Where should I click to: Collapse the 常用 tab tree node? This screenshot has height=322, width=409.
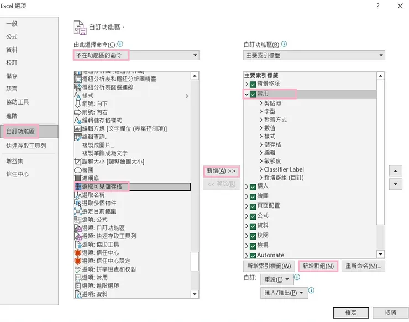pyautogui.click(x=247, y=94)
